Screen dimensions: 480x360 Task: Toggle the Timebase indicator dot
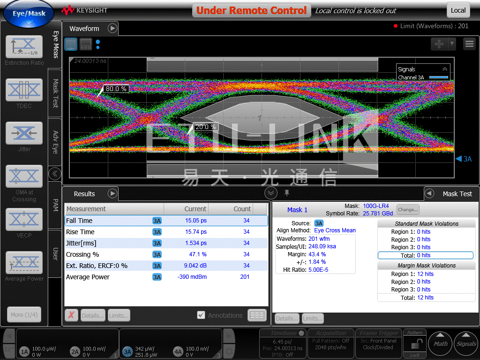301,333
